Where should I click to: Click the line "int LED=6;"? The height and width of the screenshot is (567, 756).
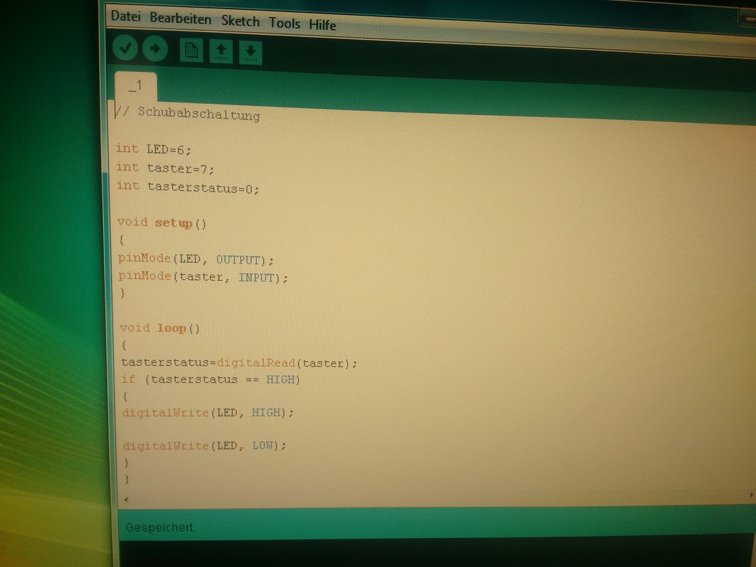coord(153,149)
